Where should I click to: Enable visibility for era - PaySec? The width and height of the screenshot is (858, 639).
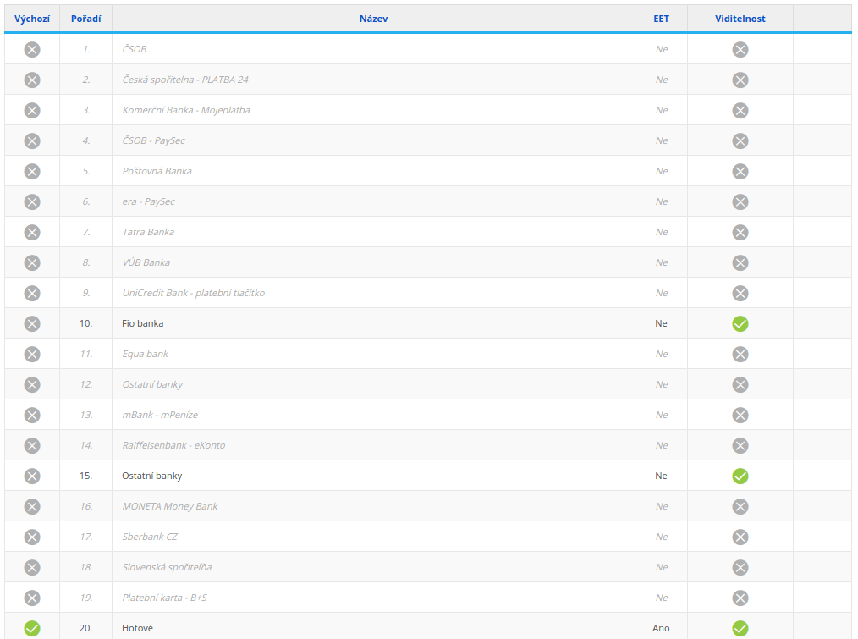click(740, 202)
